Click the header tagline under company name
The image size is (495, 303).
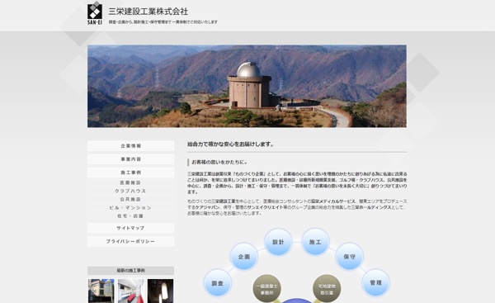point(163,22)
